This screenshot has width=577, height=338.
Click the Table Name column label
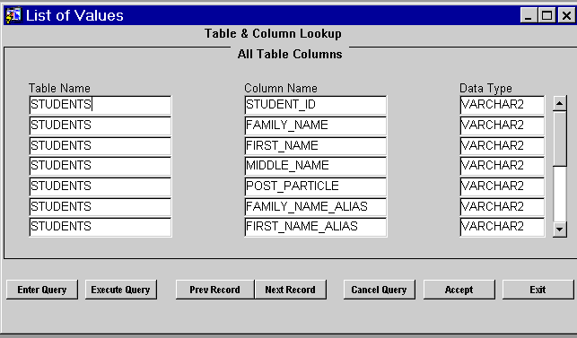(59, 88)
